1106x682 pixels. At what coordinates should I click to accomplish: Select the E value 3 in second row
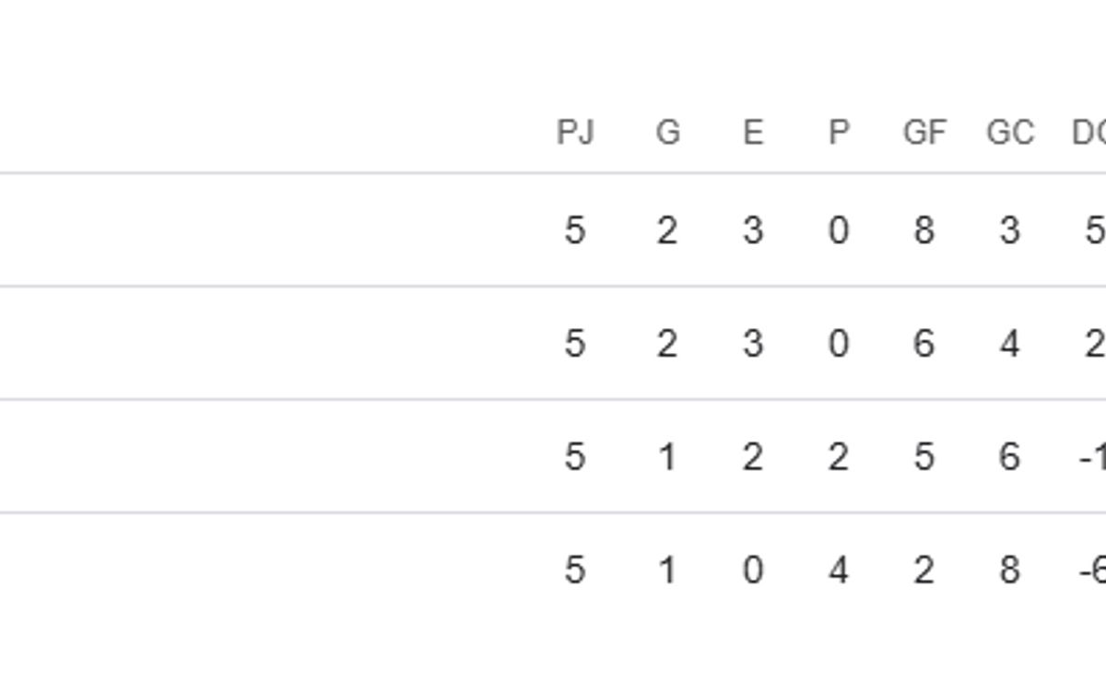click(x=753, y=344)
